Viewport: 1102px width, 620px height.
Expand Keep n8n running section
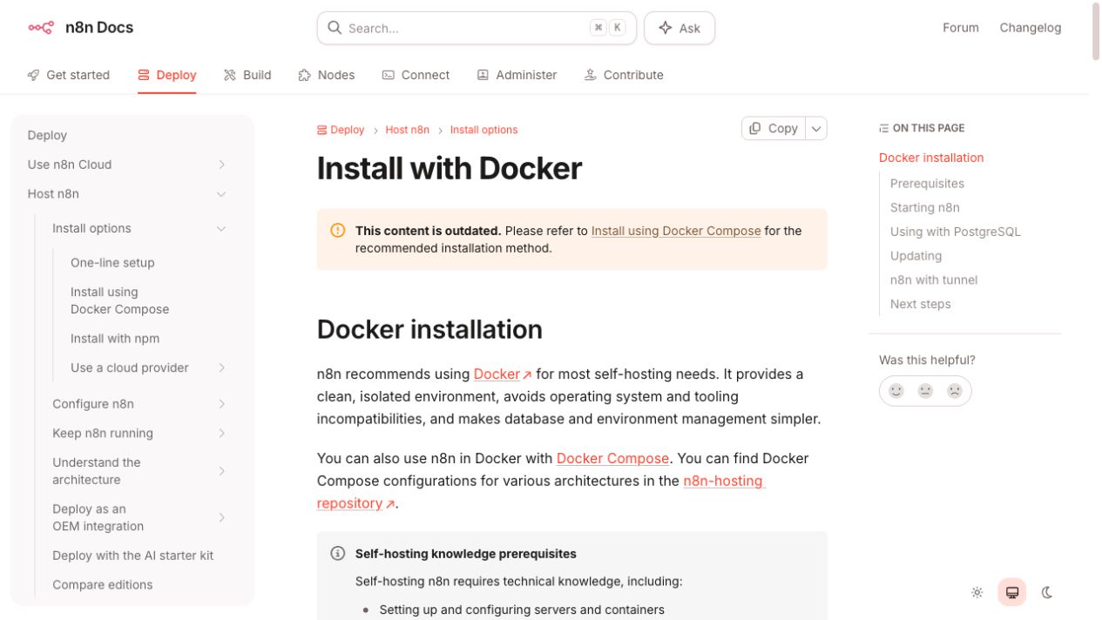tap(221, 433)
